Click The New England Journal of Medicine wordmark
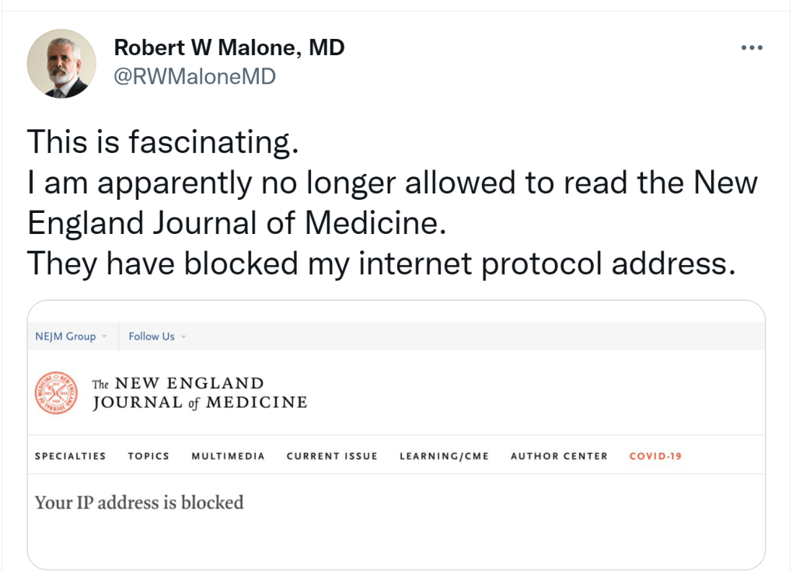 [x=199, y=392]
